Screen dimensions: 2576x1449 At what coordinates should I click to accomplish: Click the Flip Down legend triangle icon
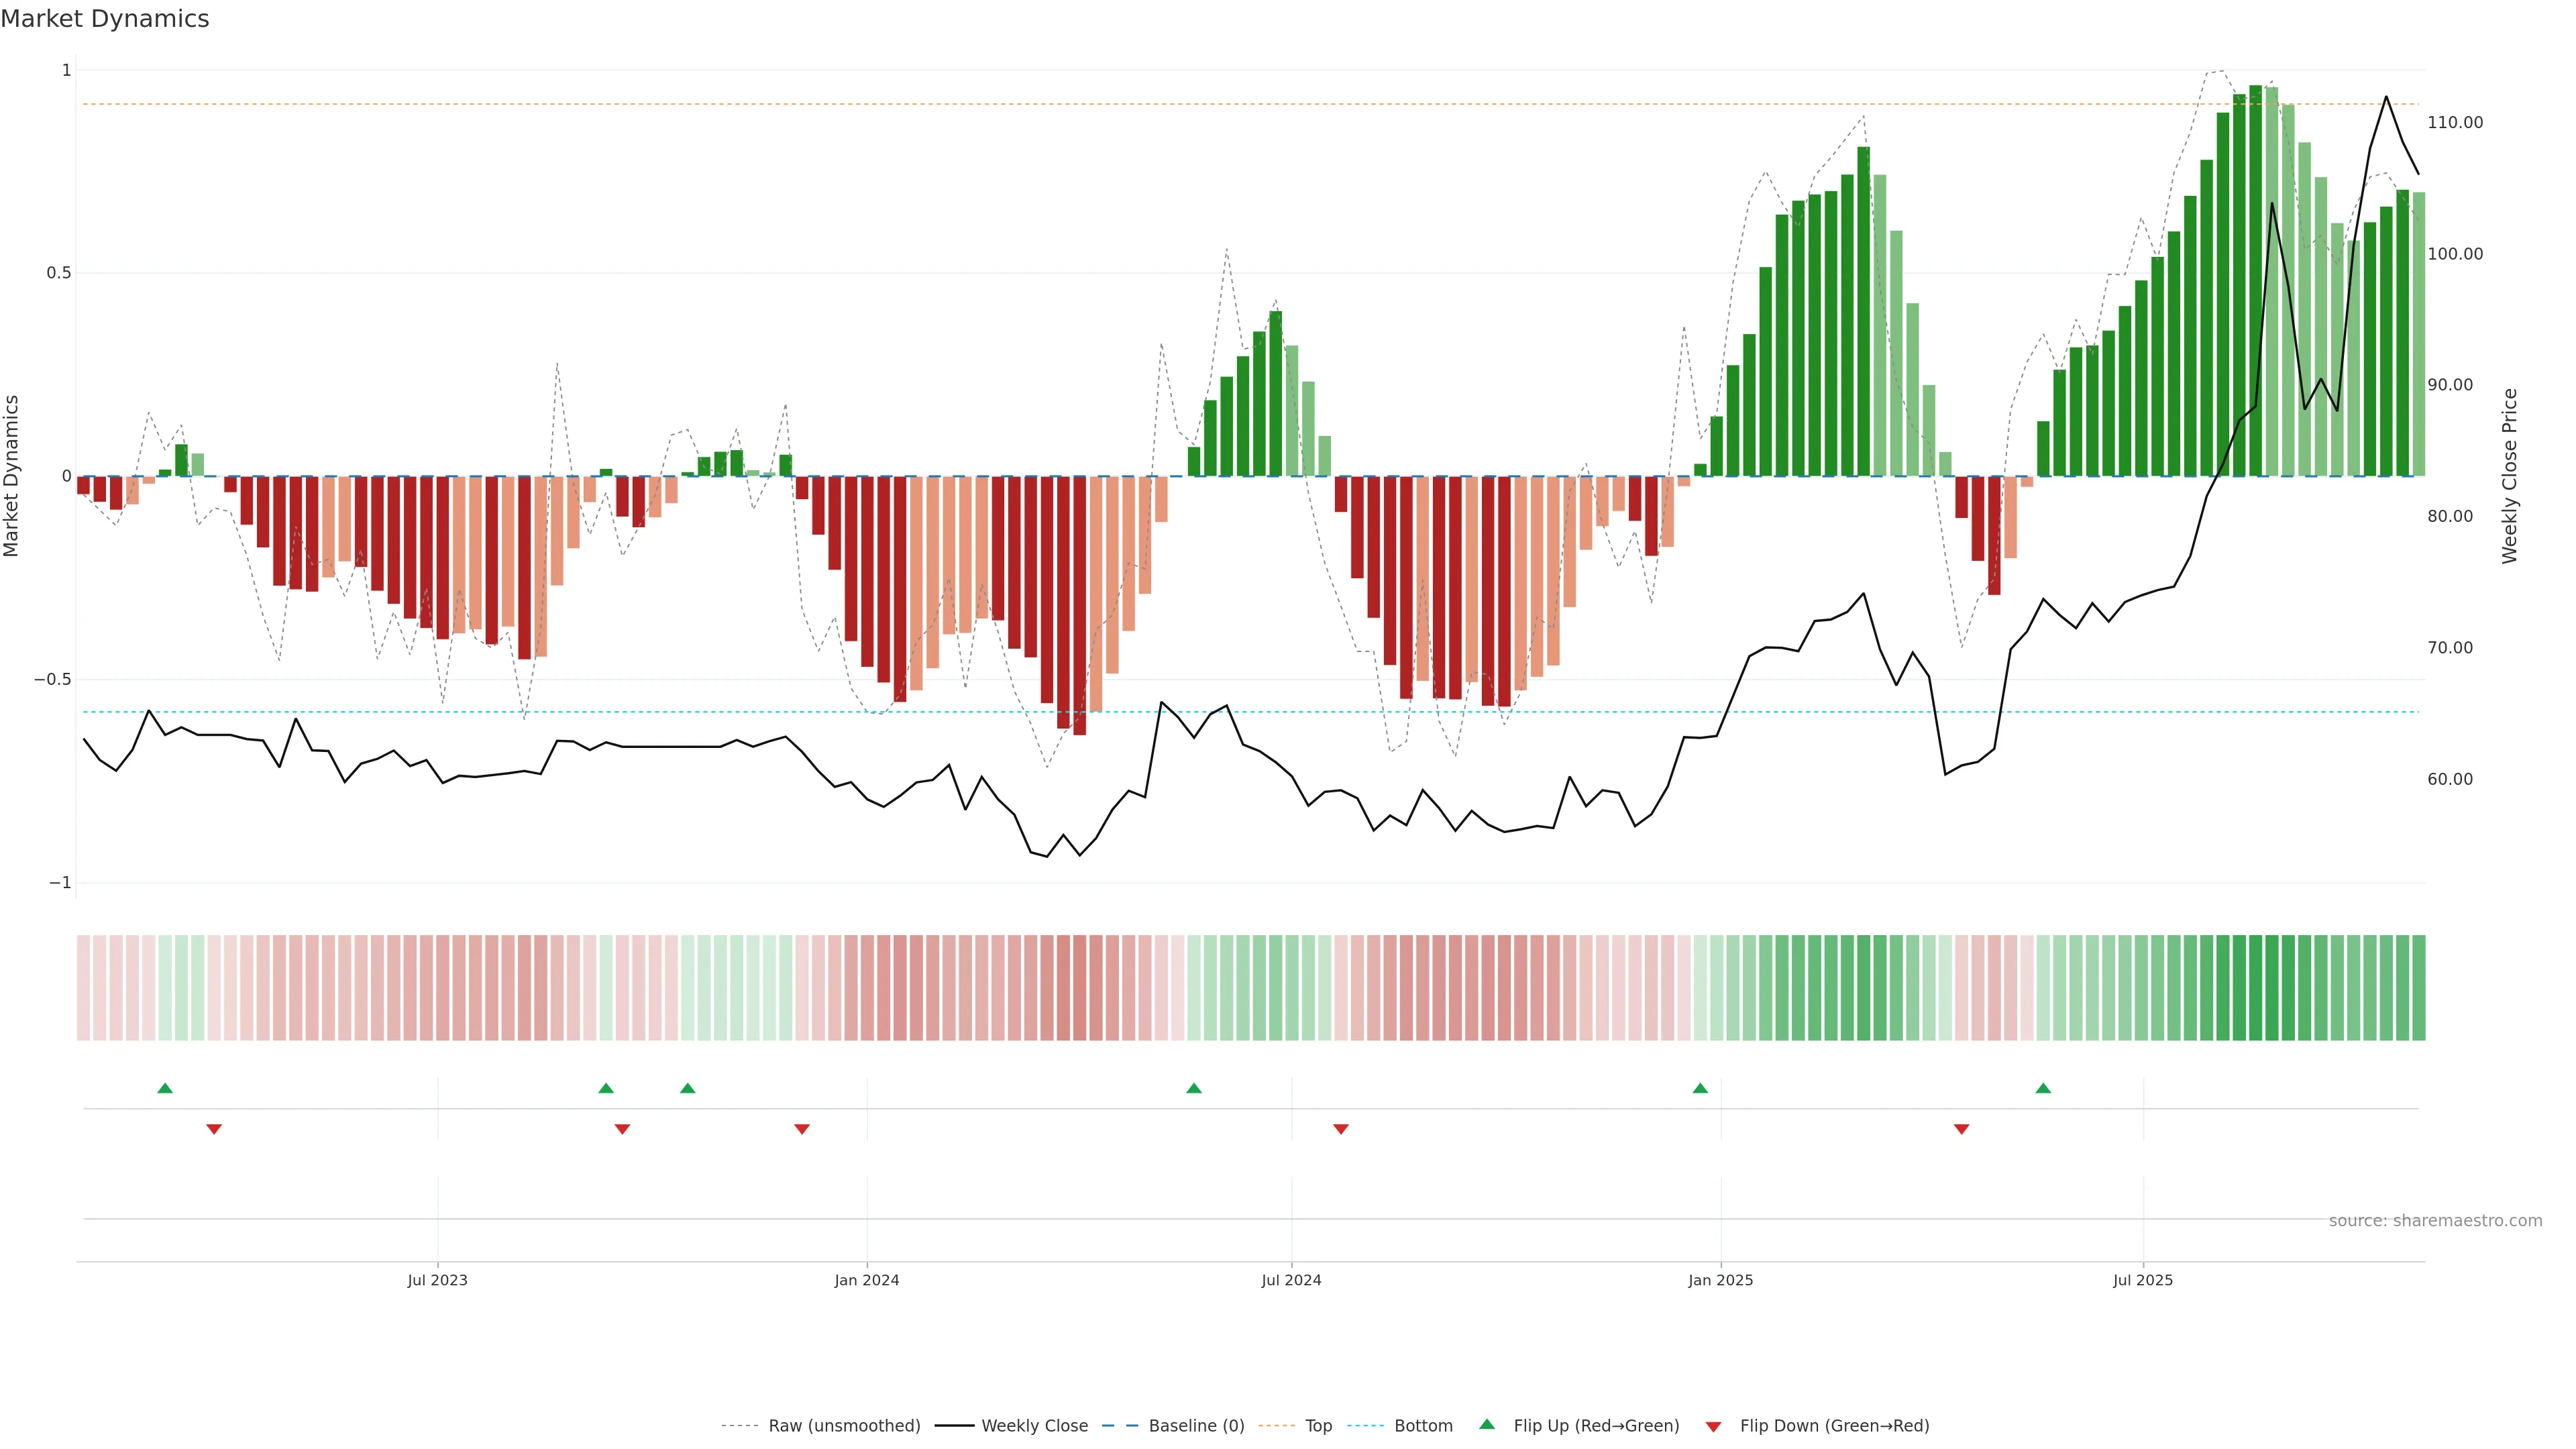(1713, 1427)
